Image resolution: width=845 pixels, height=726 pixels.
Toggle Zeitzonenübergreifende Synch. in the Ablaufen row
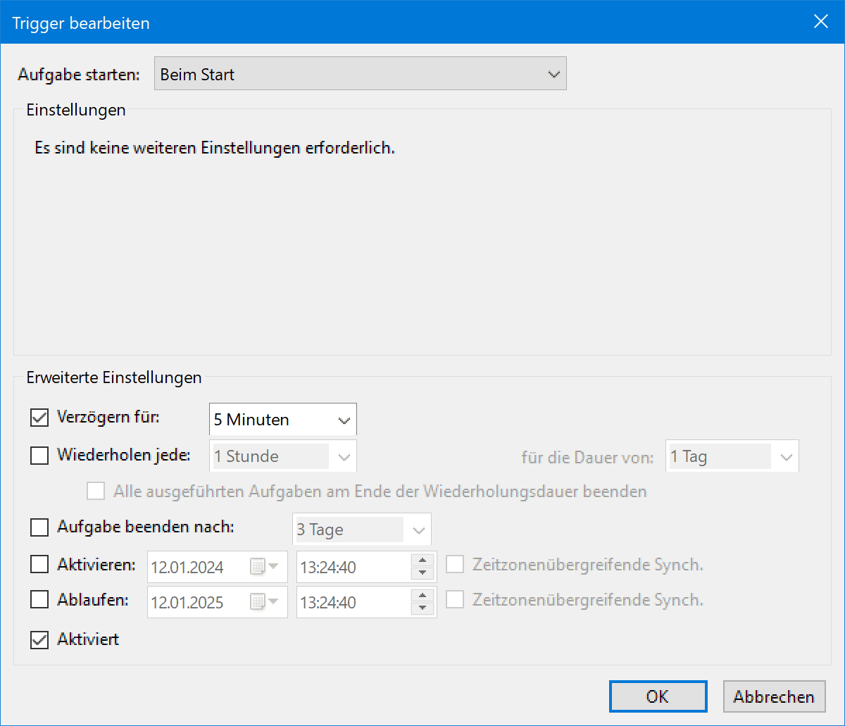456,600
